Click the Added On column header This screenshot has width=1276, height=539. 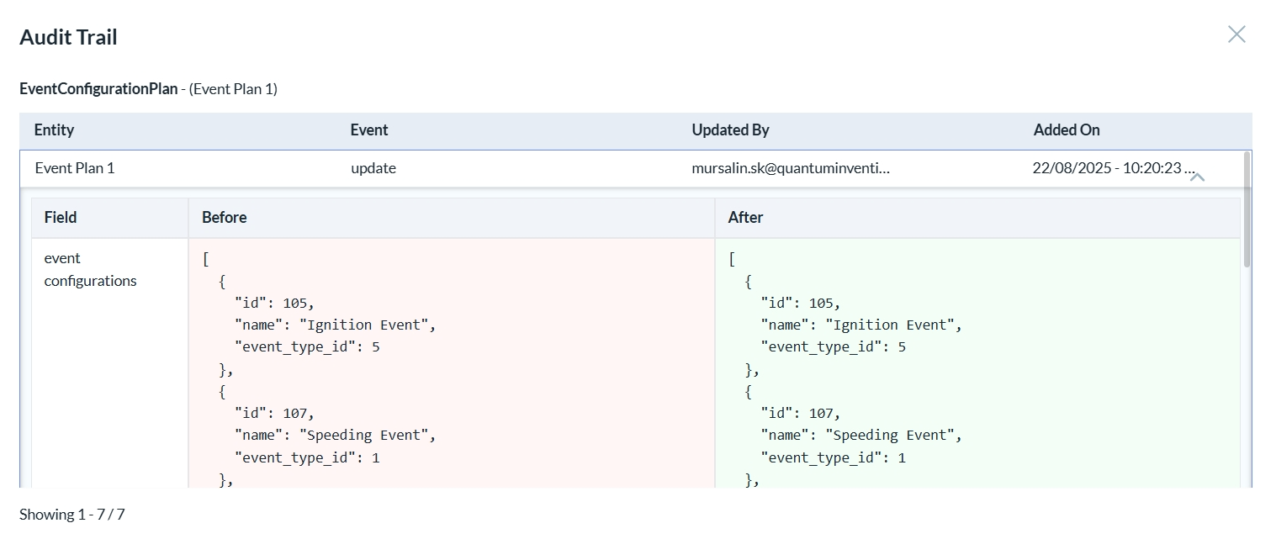1066,130
